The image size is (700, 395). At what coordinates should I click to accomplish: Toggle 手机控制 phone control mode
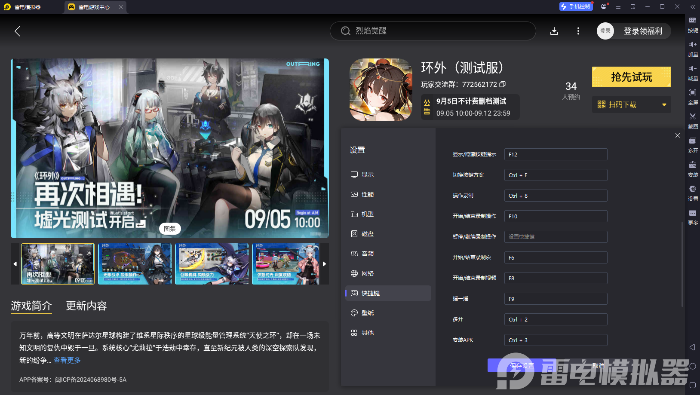pyautogui.click(x=576, y=6)
